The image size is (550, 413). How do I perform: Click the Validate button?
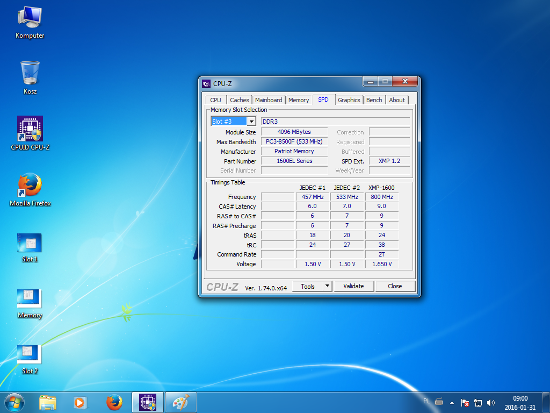point(353,286)
